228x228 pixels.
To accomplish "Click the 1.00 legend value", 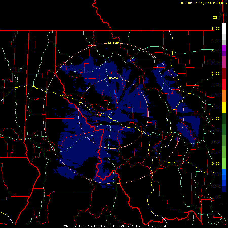I will pyautogui.click(x=216, y=130).
